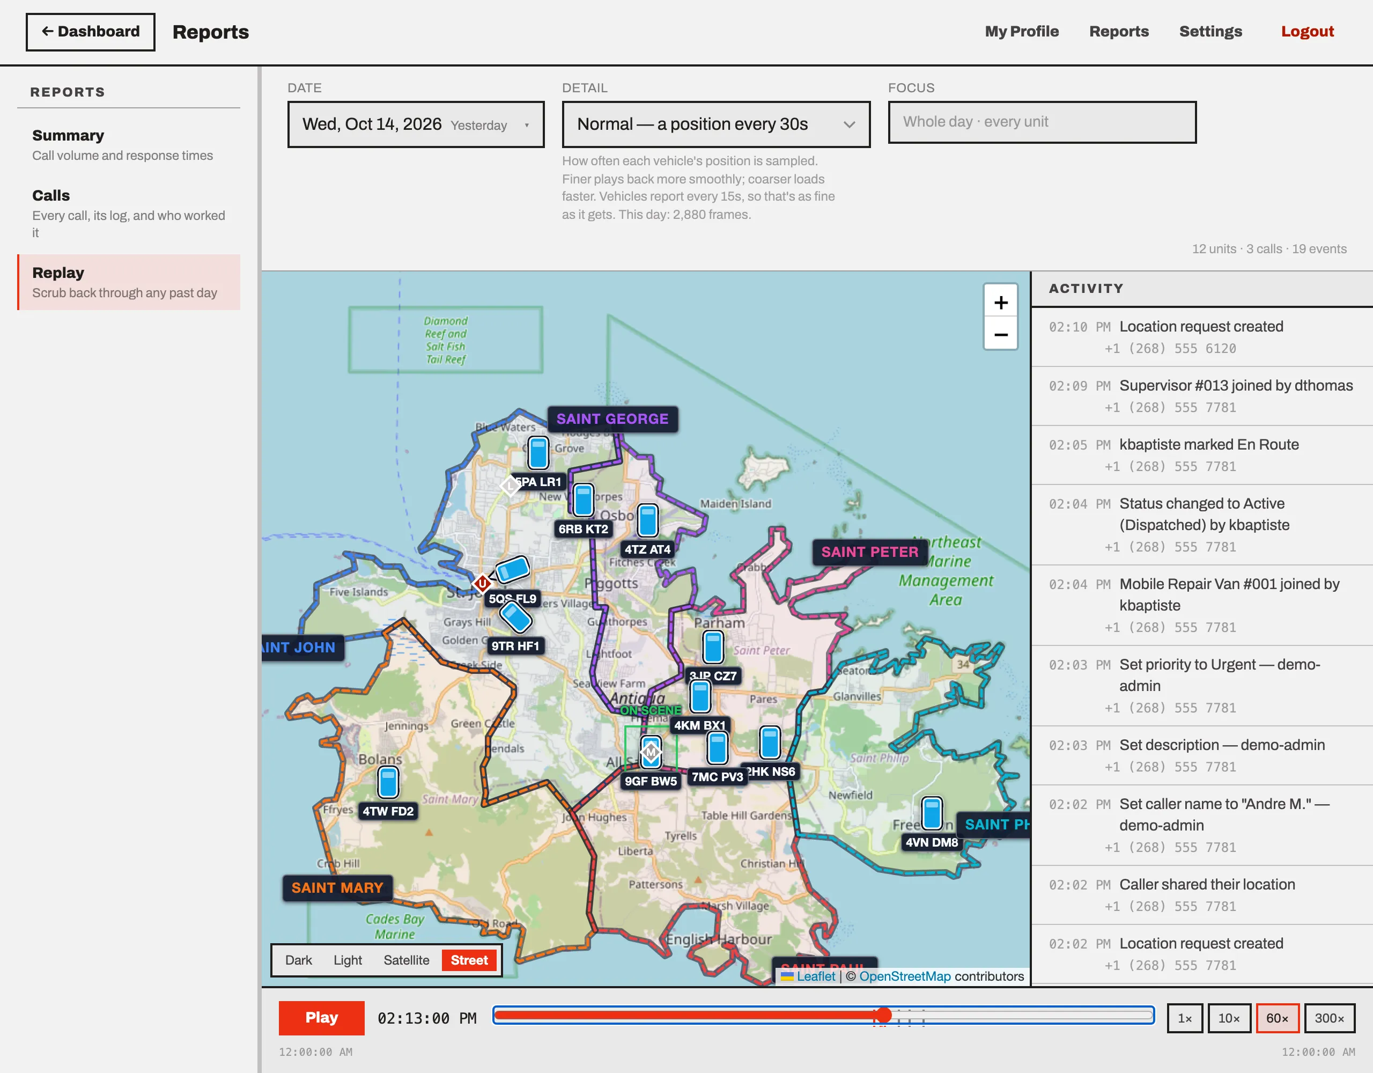Open the Leaflet attribution link
This screenshot has height=1073, width=1373.
coord(815,976)
